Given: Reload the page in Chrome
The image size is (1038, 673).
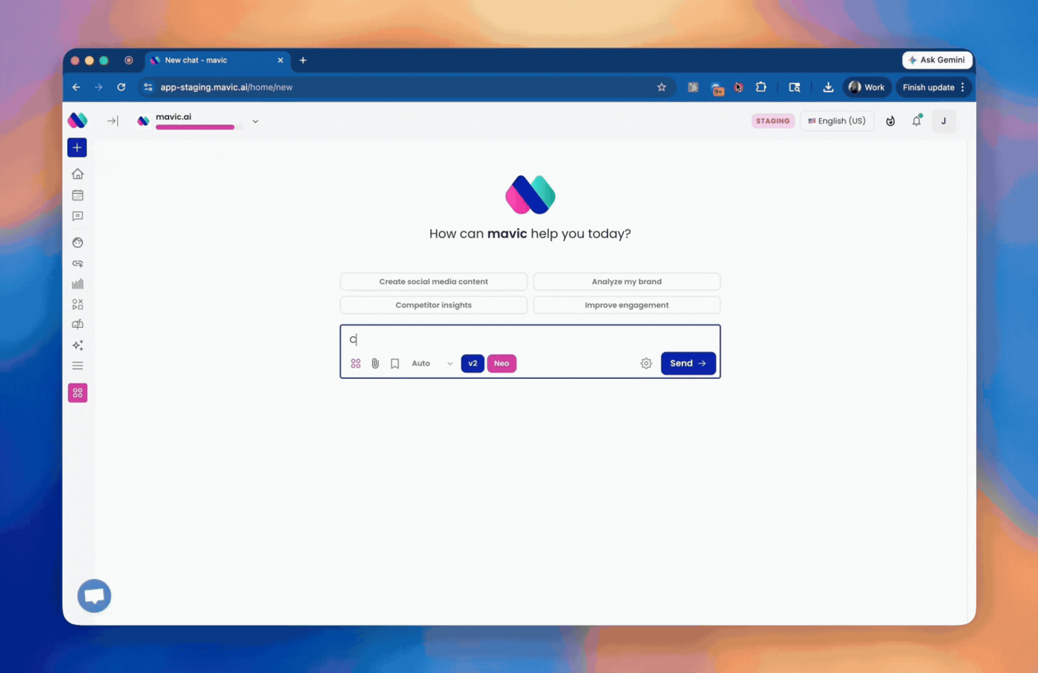Looking at the screenshot, I should 121,87.
